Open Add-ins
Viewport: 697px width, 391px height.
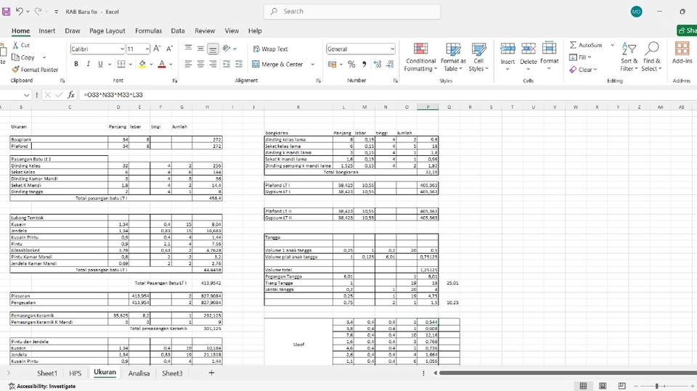pyautogui.click(x=682, y=53)
